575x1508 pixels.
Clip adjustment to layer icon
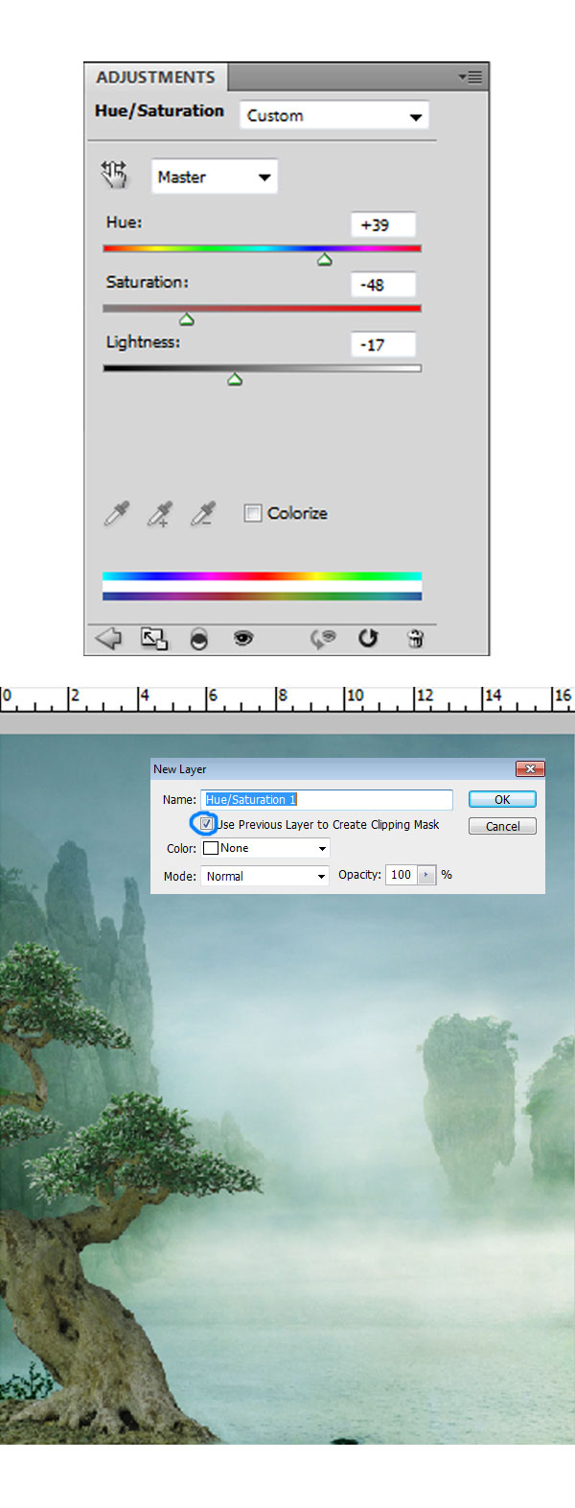pos(198,639)
